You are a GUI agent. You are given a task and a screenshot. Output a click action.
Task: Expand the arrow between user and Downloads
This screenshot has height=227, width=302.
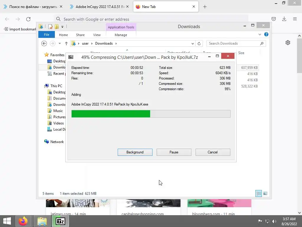coord(92,43)
